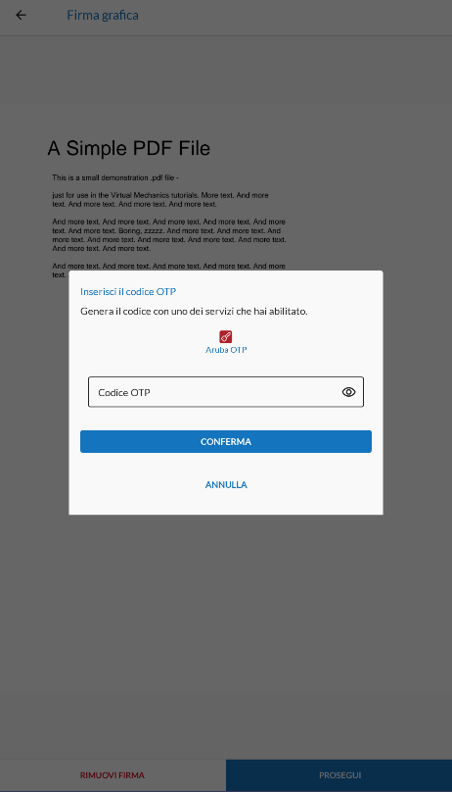Confirm the OTP with CONFERMA button
Image resolution: width=452 pixels, height=792 pixels.
click(226, 441)
